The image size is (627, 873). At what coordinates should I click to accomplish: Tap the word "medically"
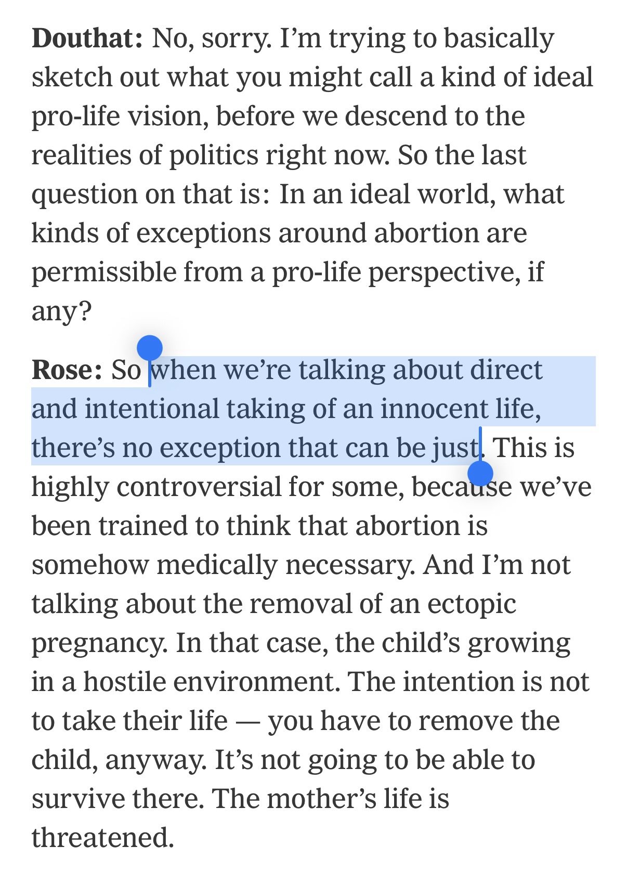click(x=217, y=565)
